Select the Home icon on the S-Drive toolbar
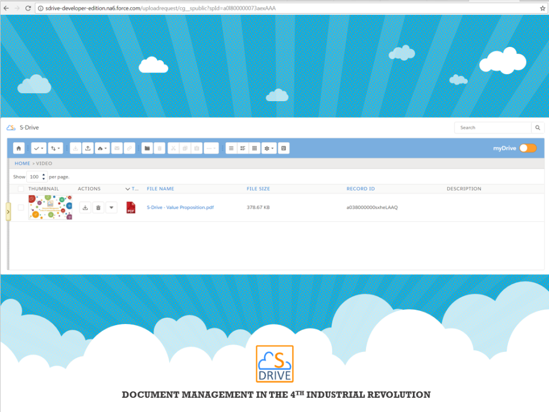The height and width of the screenshot is (412, 549). click(19, 148)
